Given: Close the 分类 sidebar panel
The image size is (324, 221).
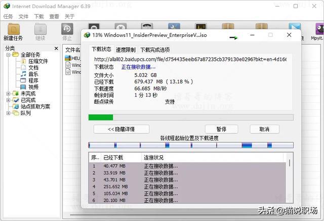Looking at the screenshot, I should (x=56, y=48).
